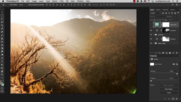The image size is (181, 102).
Task: Select the Blur tool
Action: 2,52
